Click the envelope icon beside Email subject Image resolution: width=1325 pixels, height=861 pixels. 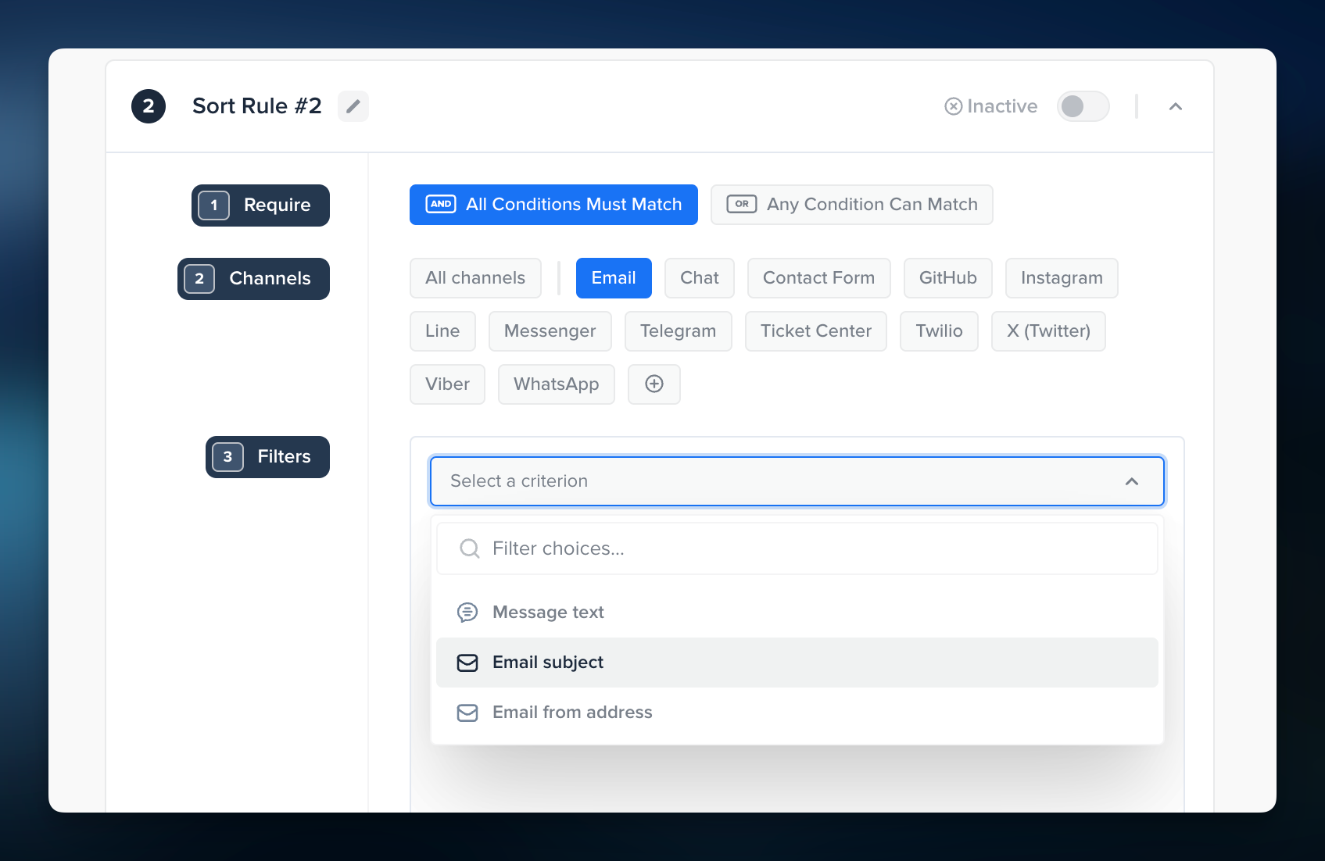tap(467, 662)
